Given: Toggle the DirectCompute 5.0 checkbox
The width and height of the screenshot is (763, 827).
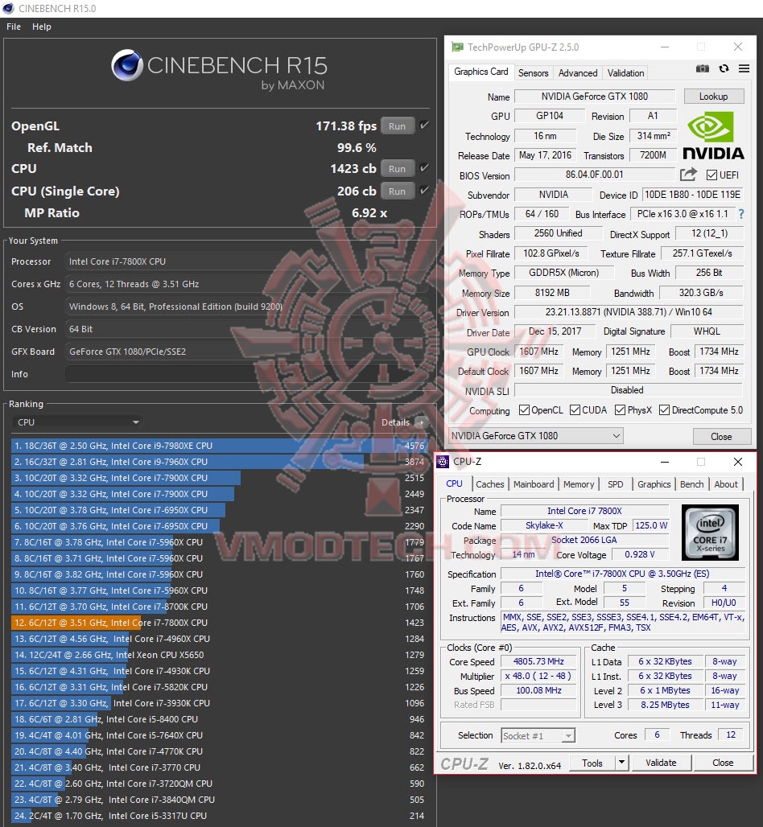Looking at the screenshot, I should coord(664,409).
